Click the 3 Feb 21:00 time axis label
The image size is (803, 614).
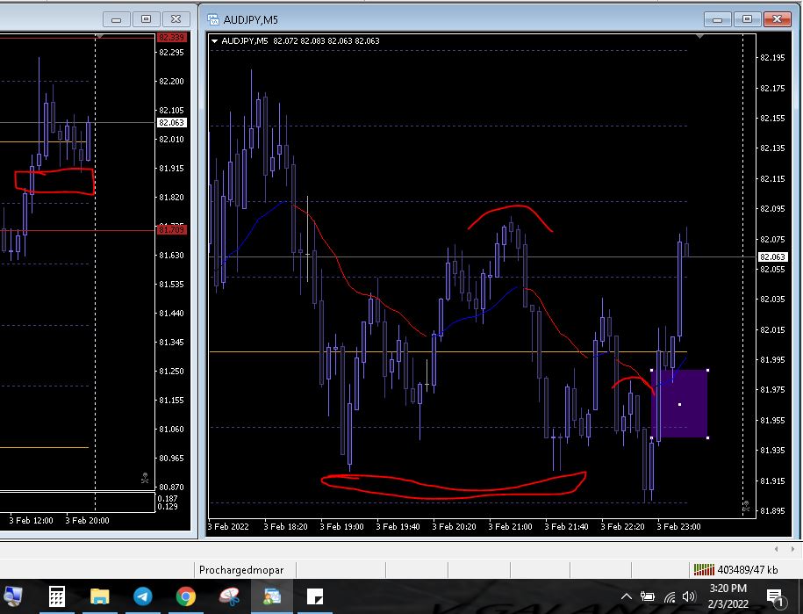point(510,526)
